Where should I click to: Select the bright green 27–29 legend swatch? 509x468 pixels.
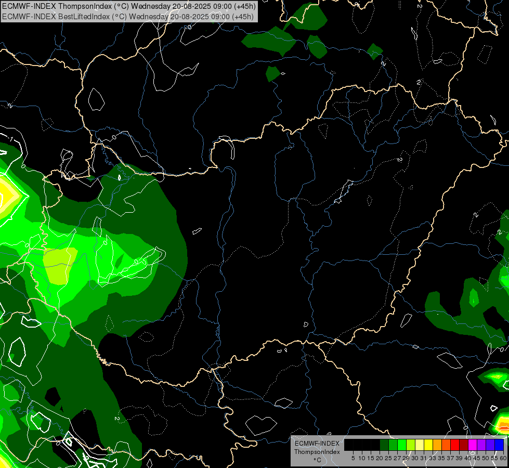(402, 445)
